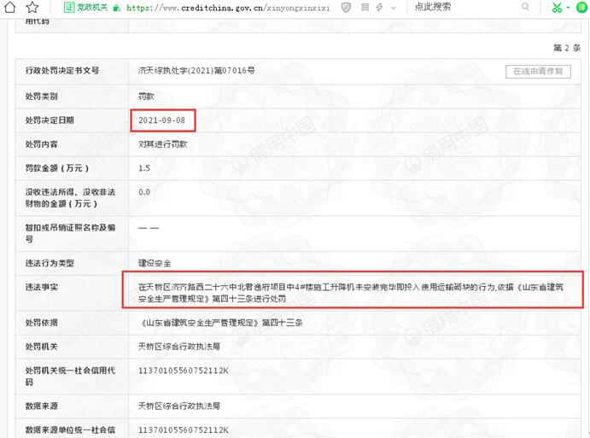This screenshot has width=590, height=438.
Task: Click the label 处罚依据
Action: tap(41, 323)
